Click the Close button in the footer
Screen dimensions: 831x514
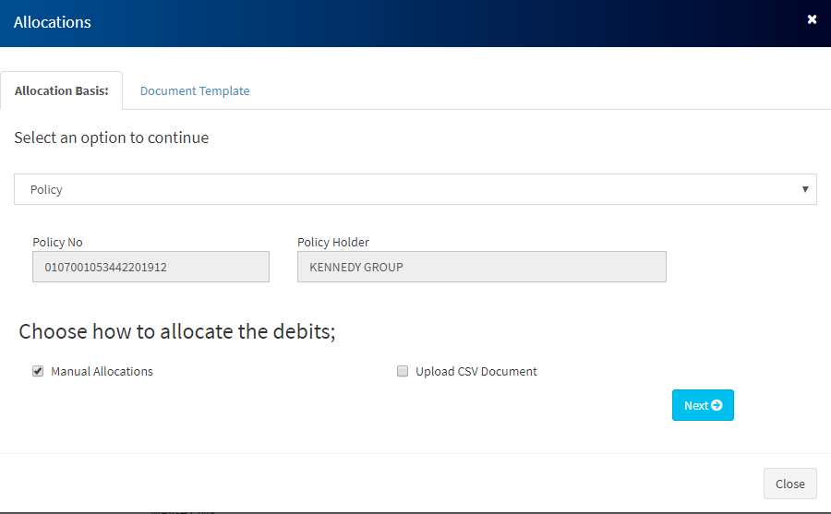[789, 484]
